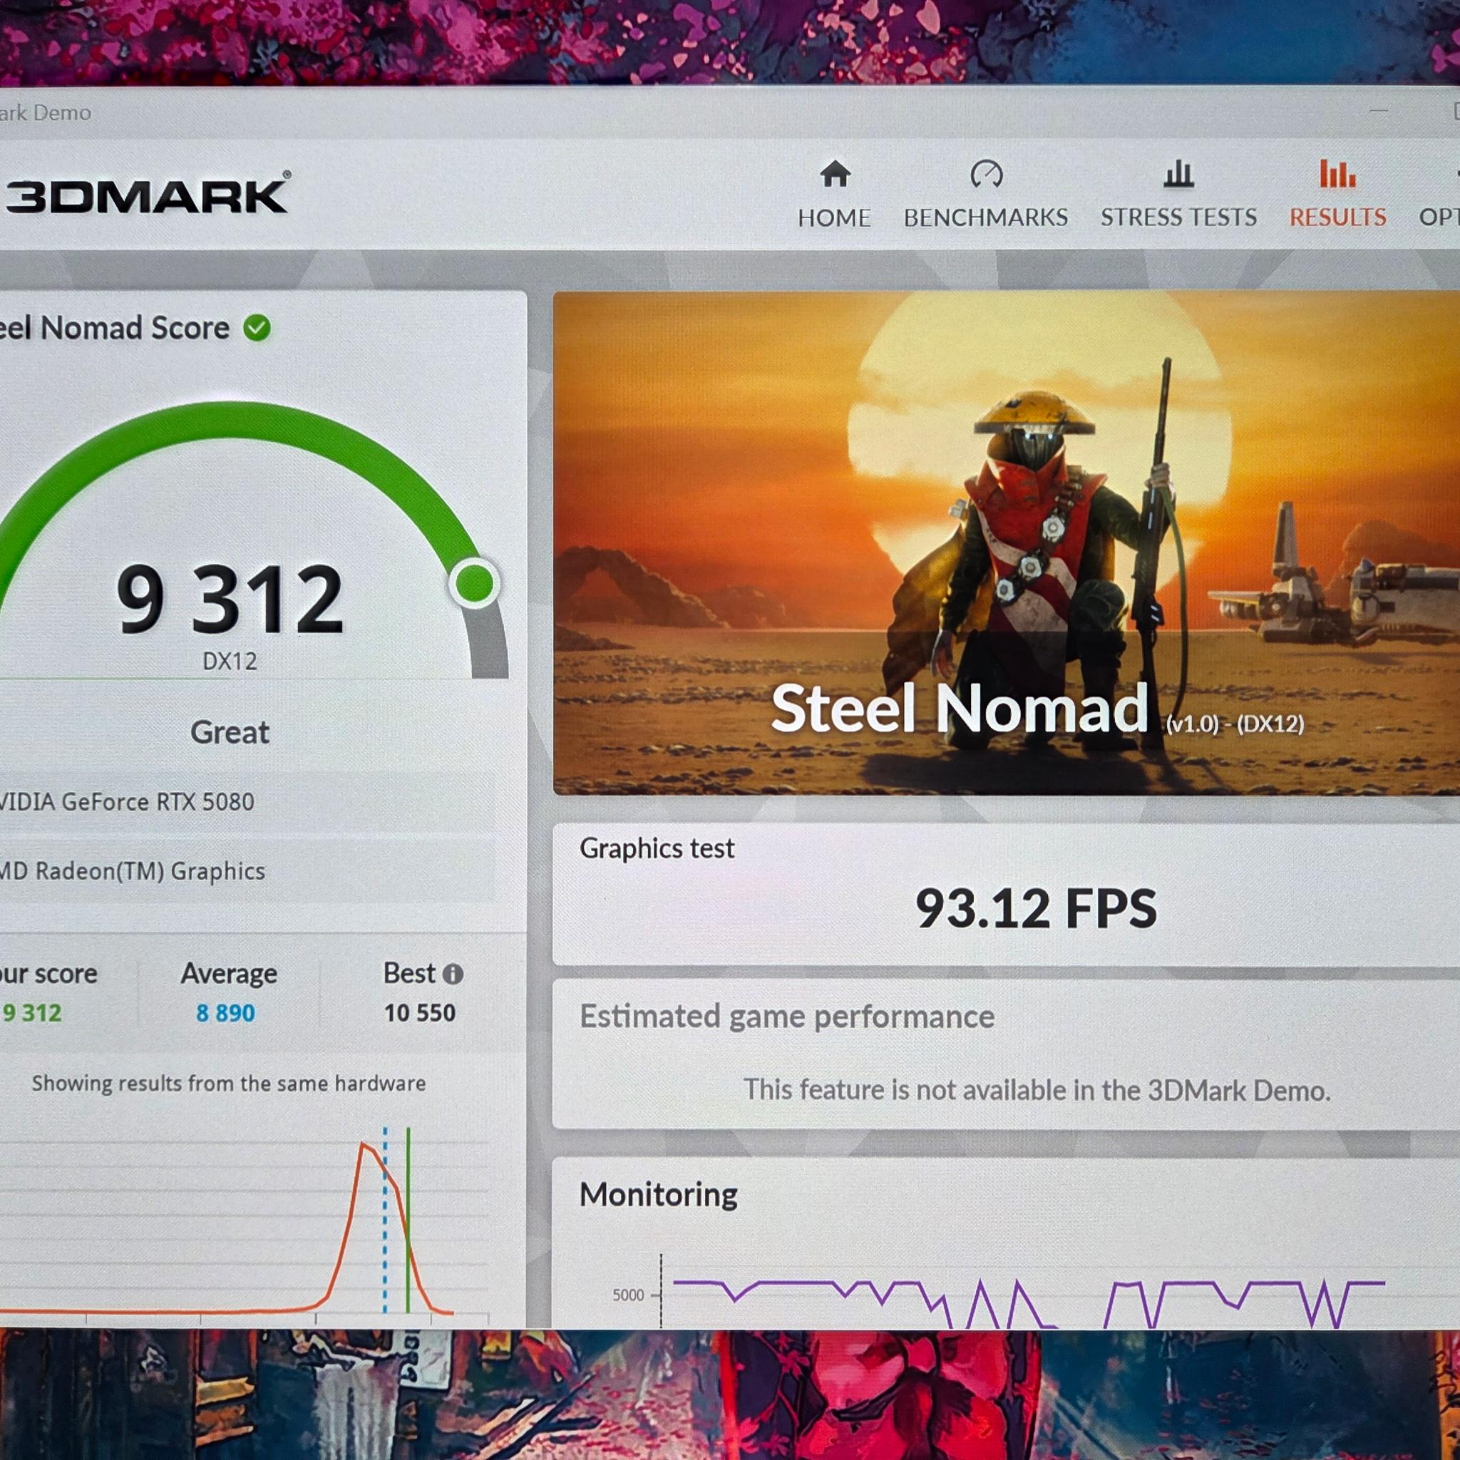Click the green 9 312 your score value
The width and height of the screenshot is (1460, 1460).
click(32, 1012)
